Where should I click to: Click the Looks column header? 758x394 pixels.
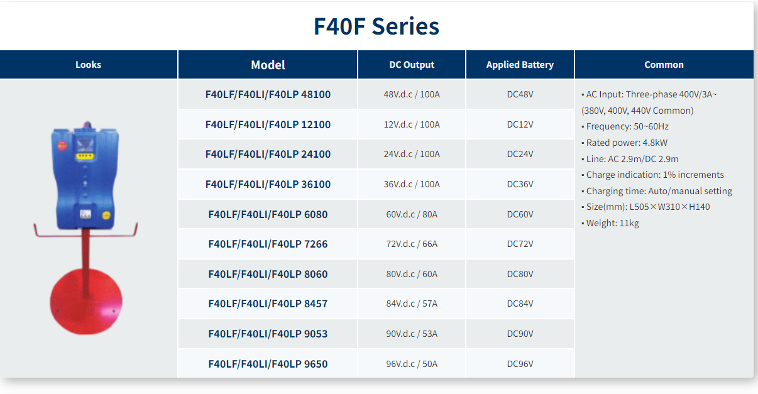pos(89,65)
